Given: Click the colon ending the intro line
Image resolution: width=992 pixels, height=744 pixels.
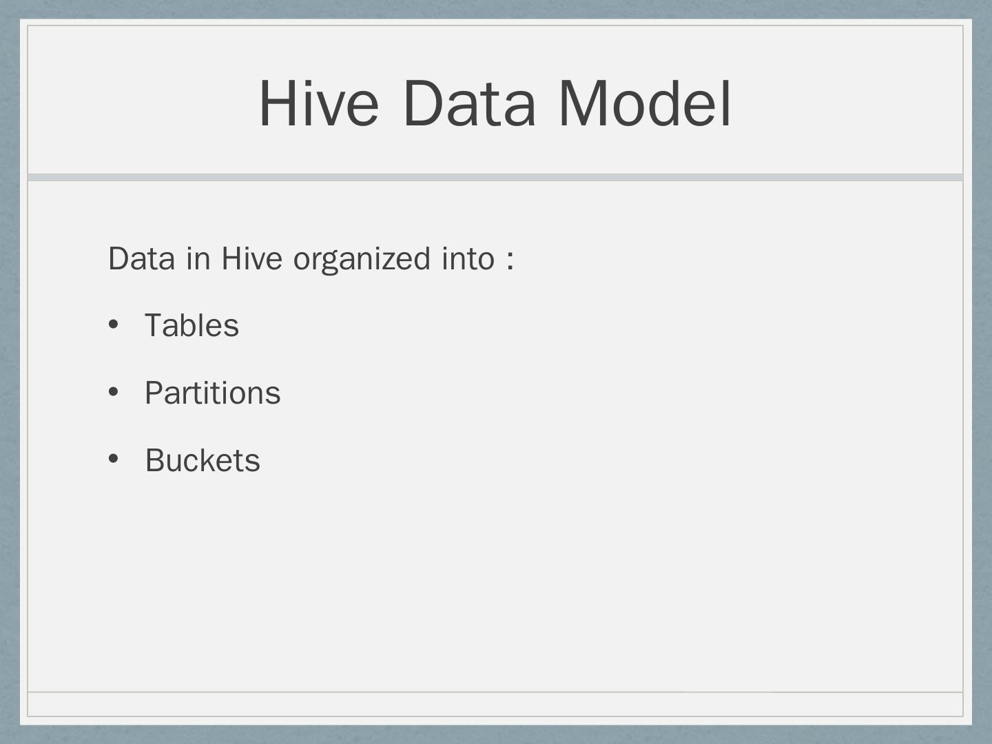Looking at the screenshot, I should pos(510,260).
